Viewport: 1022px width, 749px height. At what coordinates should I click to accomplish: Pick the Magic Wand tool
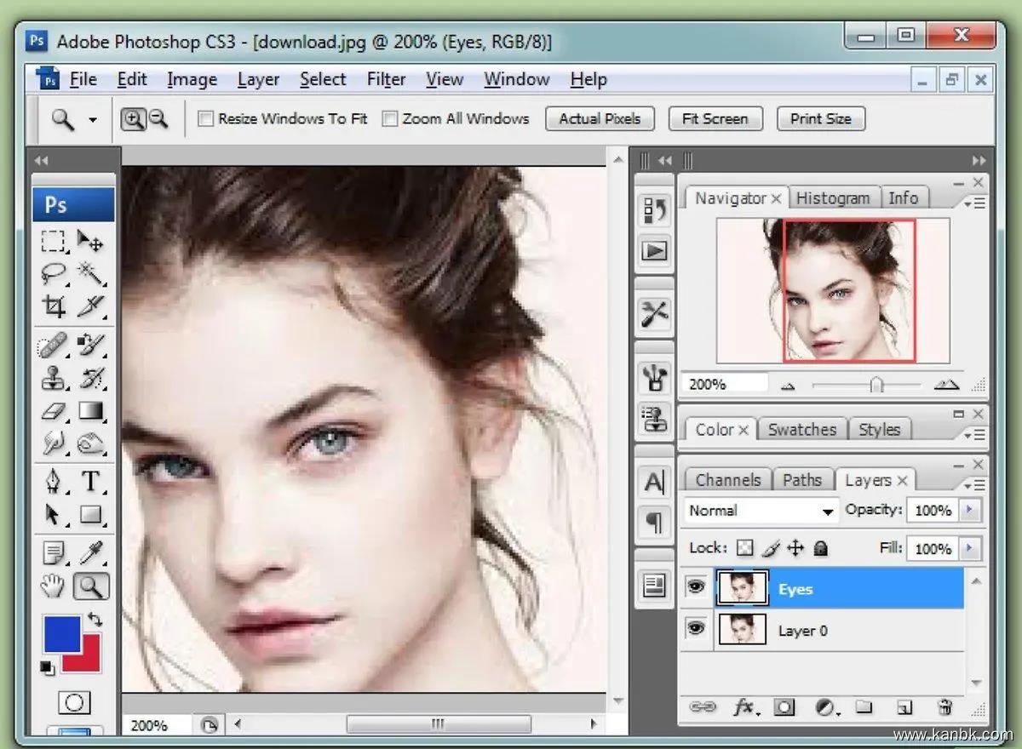pos(91,274)
